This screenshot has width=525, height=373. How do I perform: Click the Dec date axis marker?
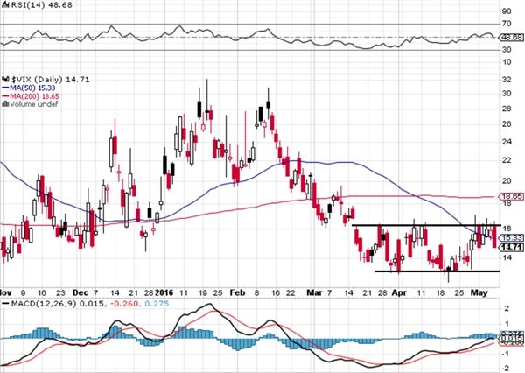[80, 292]
